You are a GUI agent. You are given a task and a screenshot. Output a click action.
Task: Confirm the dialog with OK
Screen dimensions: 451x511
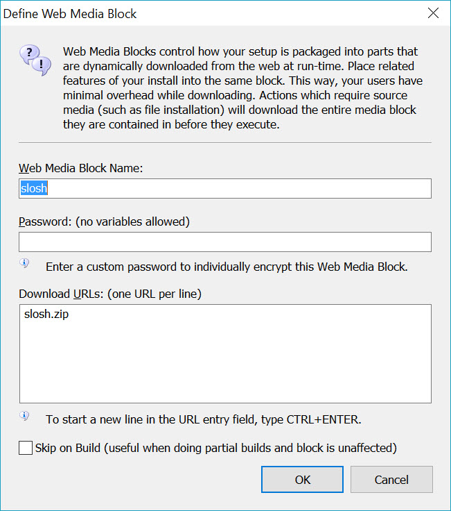(302, 479)
